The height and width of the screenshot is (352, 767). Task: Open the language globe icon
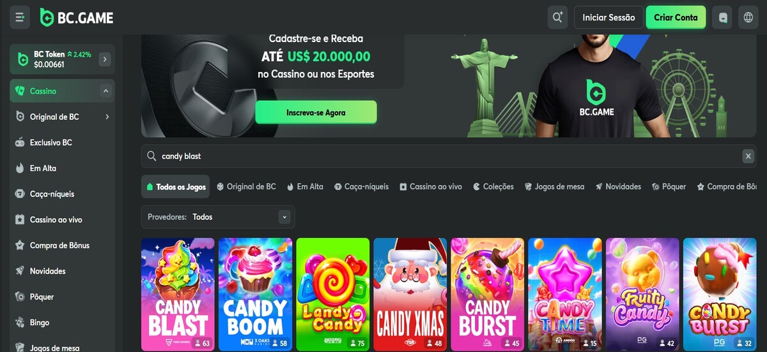point(748,17)
